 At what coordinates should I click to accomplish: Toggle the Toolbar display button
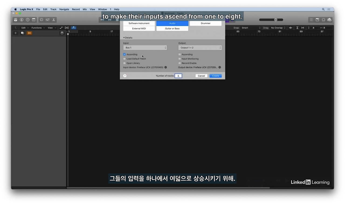34,20
